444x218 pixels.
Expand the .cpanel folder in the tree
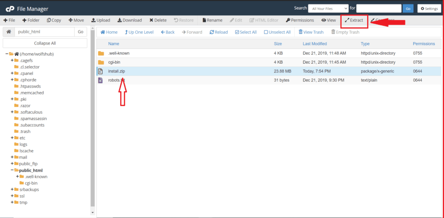tap(12, 73)
